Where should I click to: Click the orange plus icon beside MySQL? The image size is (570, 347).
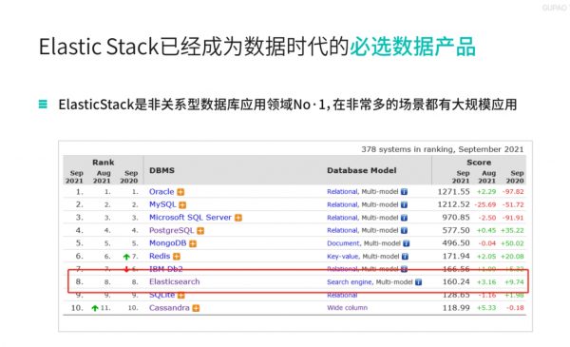tap(182, 204)
